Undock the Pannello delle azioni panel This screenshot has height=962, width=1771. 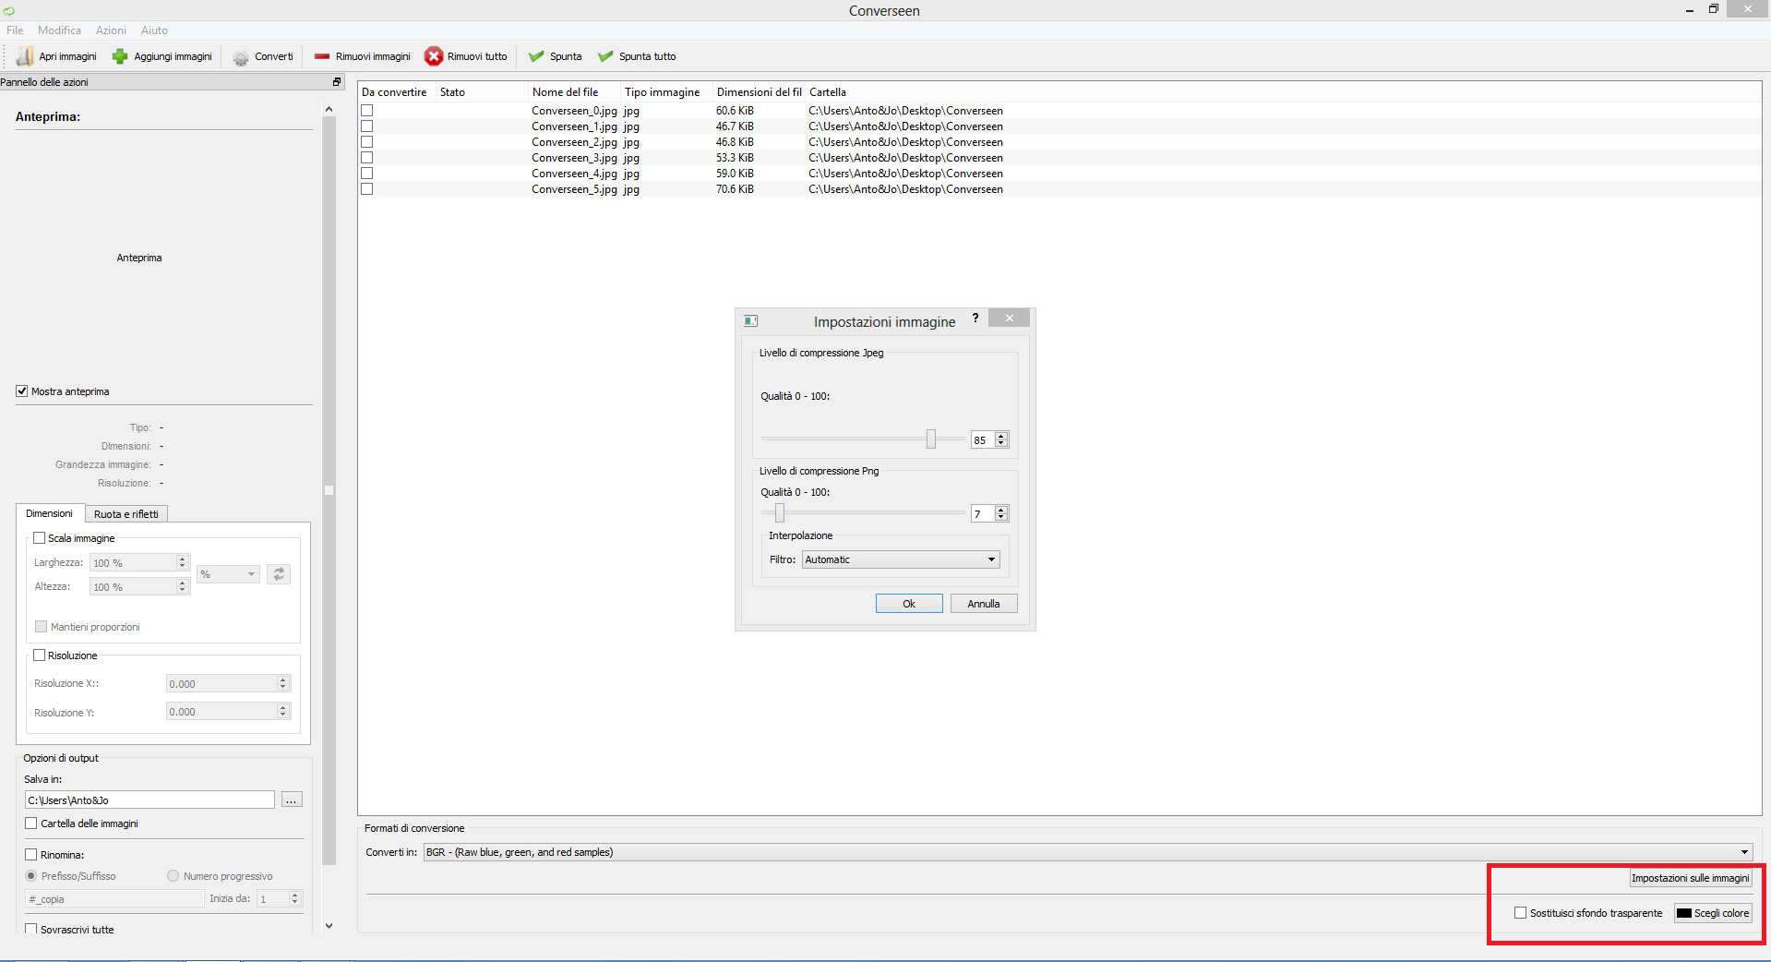337,82
